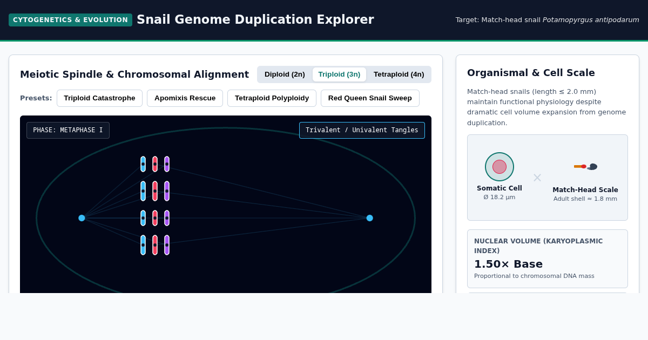Click the bottom-row purple chromosome

(167, 245)
